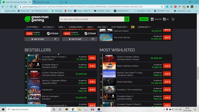The height and width of the screenshot is (112, 199).
Task: Click the browser home icon
Action: pyautogui.click(x=15, y=7)
